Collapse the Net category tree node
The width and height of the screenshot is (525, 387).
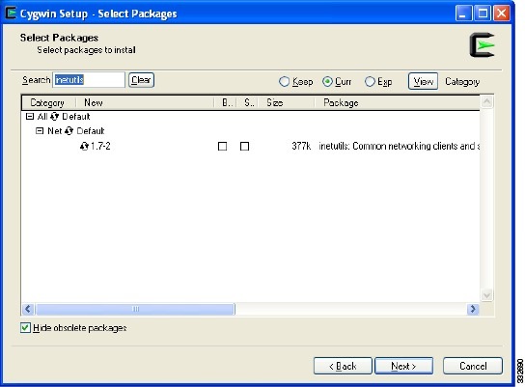(x=40, y=131)
